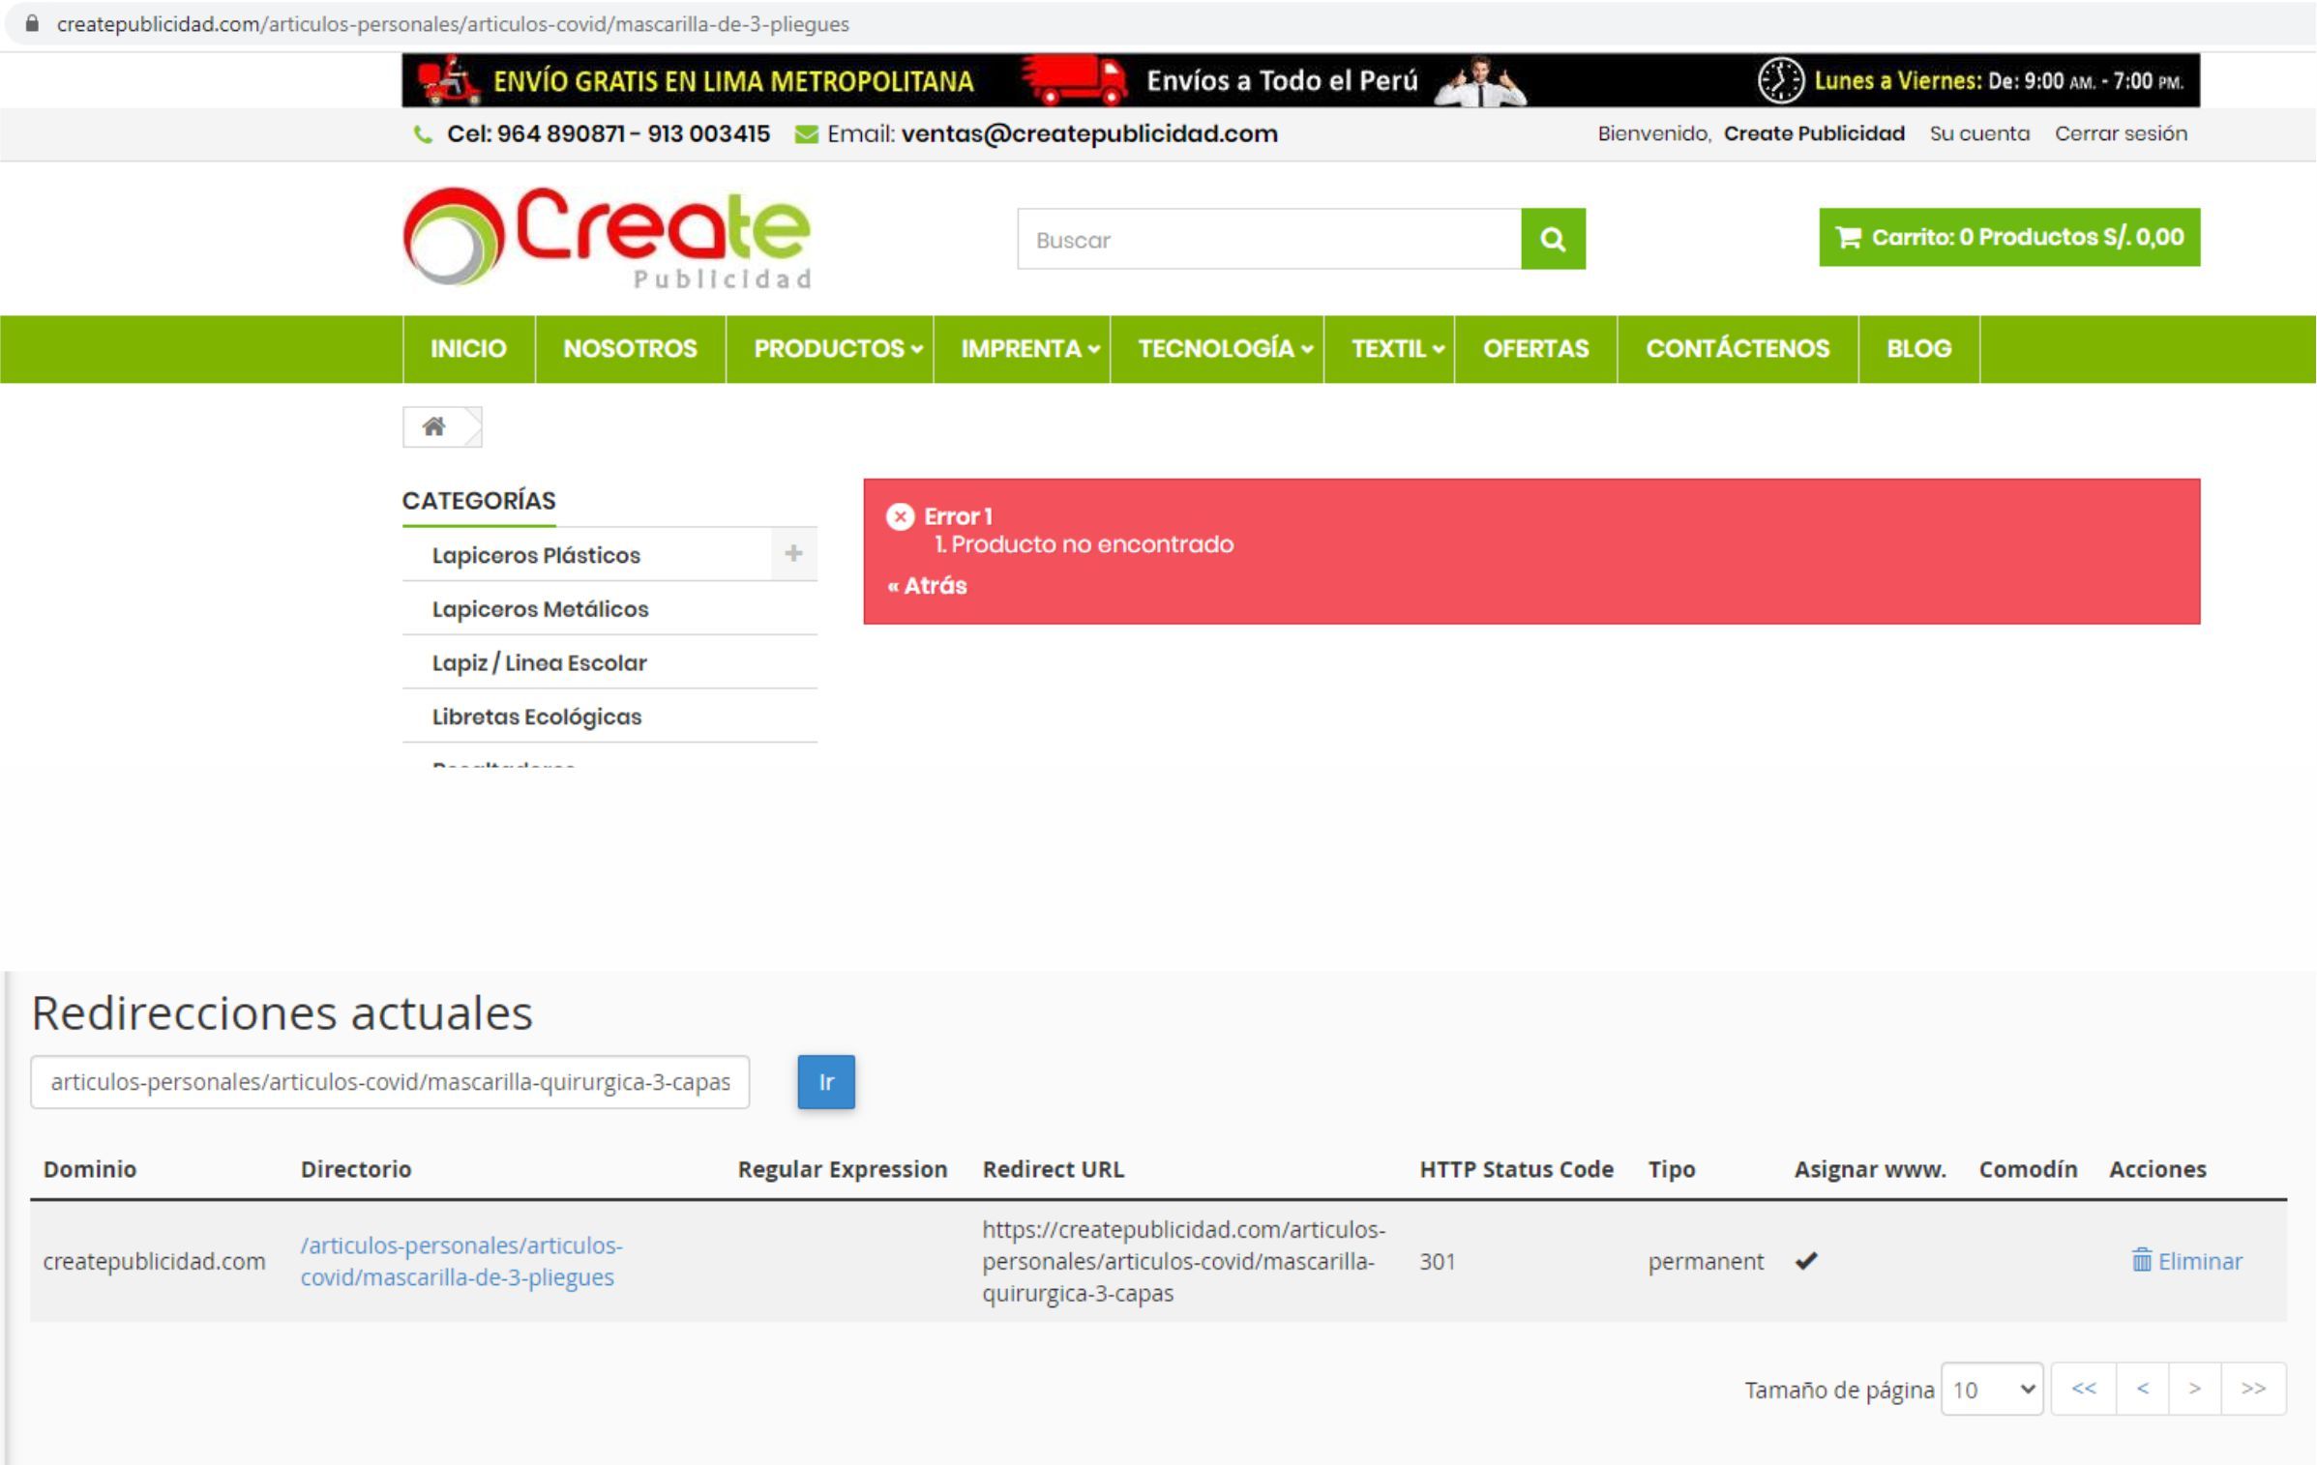Click the Regular Expression column header
The width and height of the screenshot is (2317, 1465).
[x=843, y=1169]
